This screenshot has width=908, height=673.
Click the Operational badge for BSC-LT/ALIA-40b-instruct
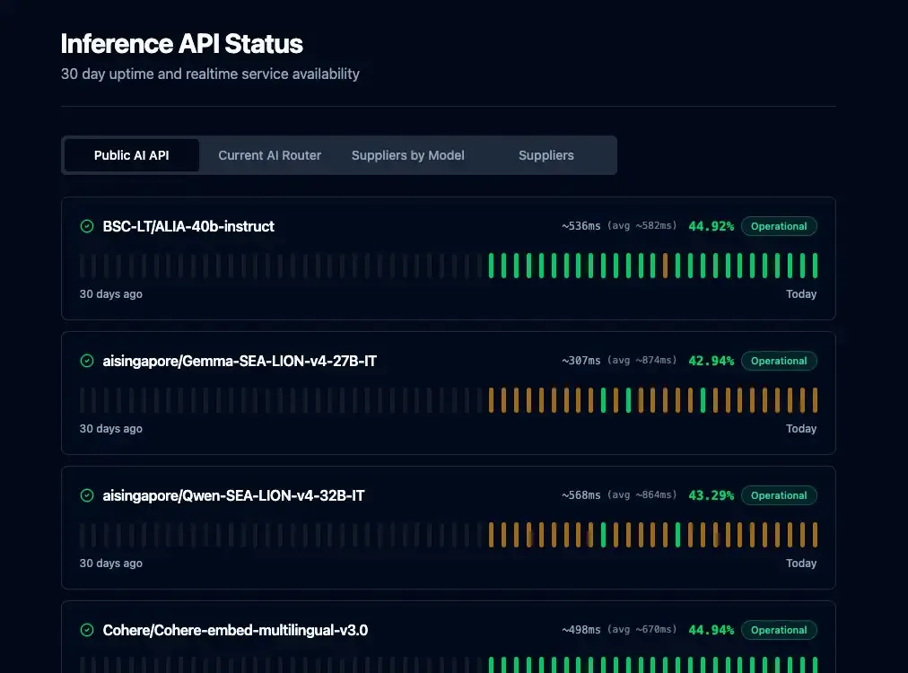[779, 226]
